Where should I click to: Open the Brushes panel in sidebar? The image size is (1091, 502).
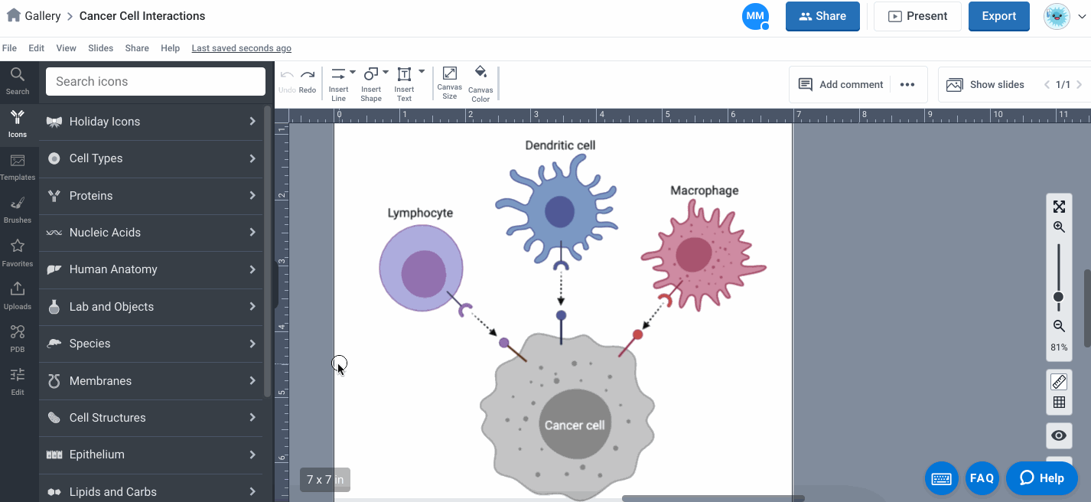(x=17, y=209)
